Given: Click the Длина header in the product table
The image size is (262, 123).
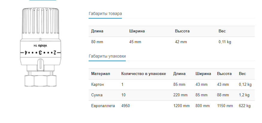Looking at the screenshot, I should [97, 31].
